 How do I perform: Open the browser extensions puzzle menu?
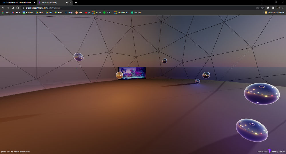pyautogui.click(x=268, y=8)
